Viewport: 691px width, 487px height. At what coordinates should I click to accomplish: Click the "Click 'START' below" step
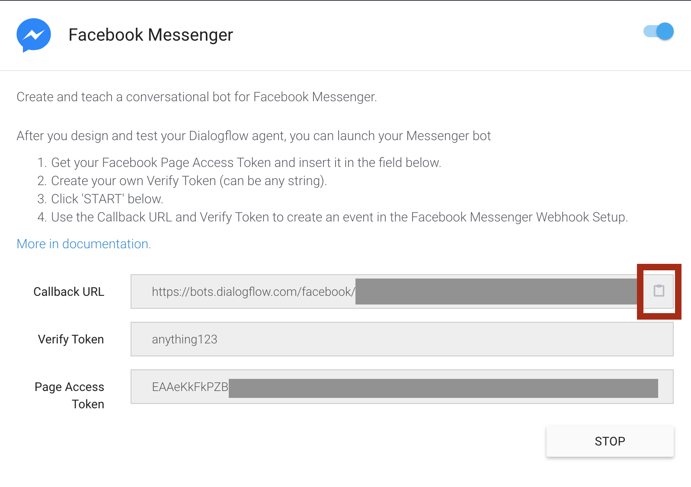tap(107, 199)
